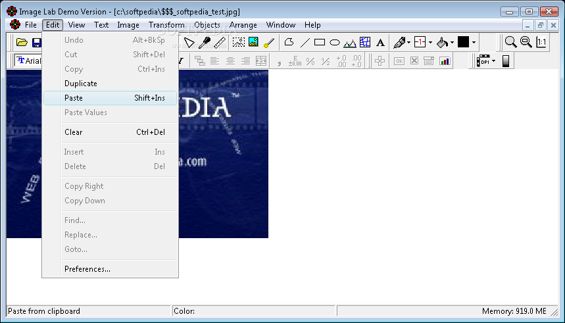Click the Memory: 919.0 status text
565x323 pixels.
coord(514,311)
